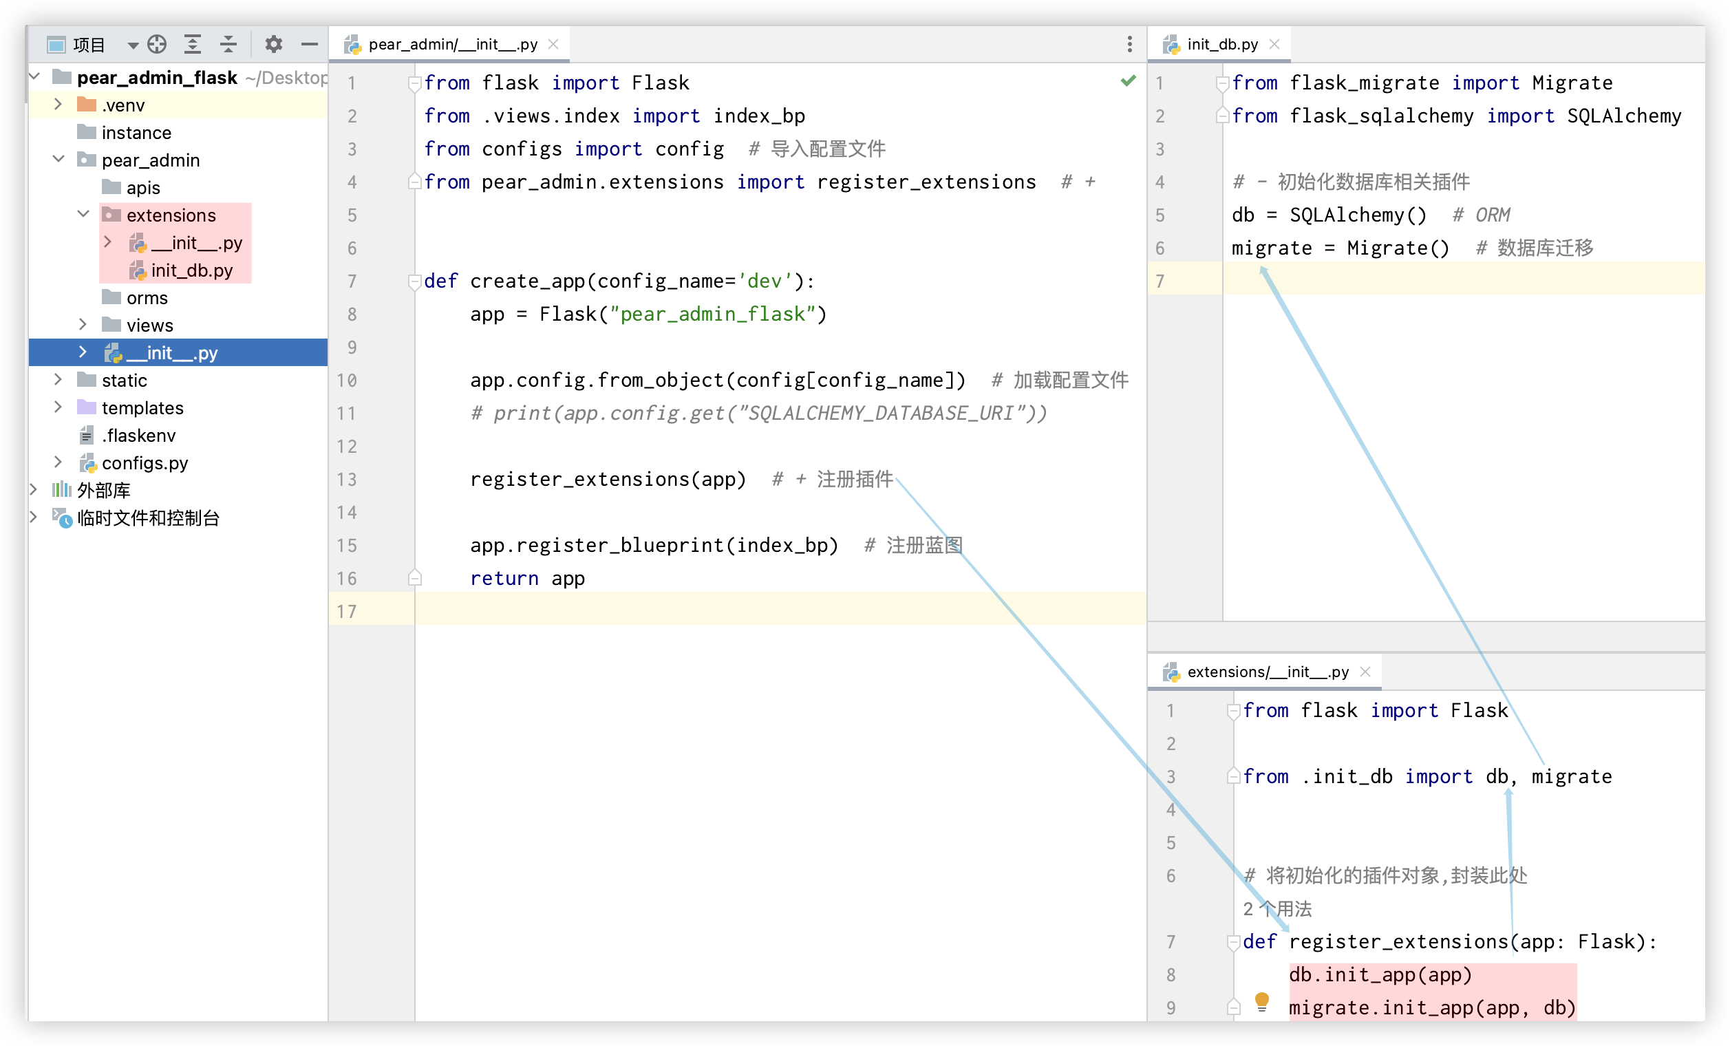Toggle fold marker at flask_migrate import line

[x=1221, y=83]
